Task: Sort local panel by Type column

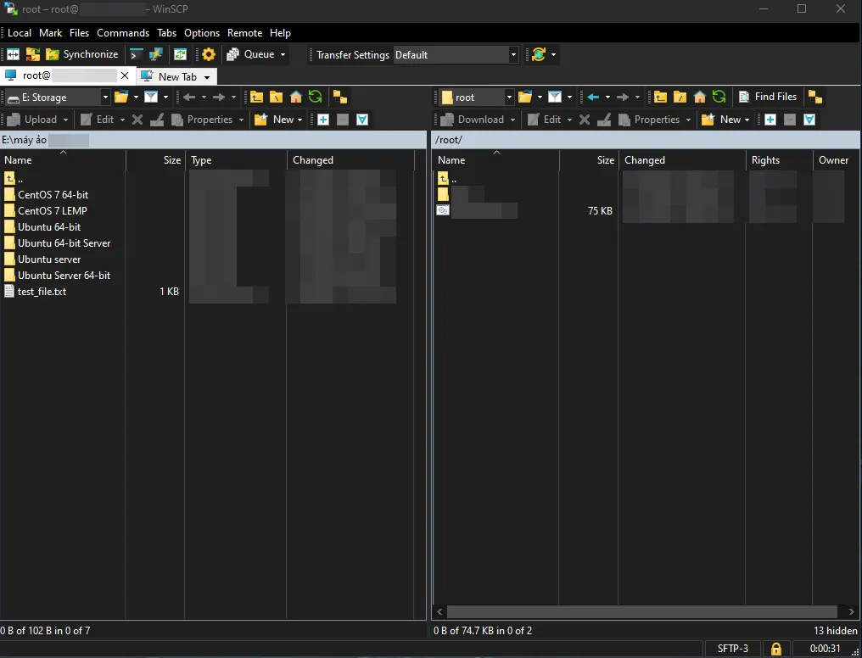Action: click(x=236, y=160)
